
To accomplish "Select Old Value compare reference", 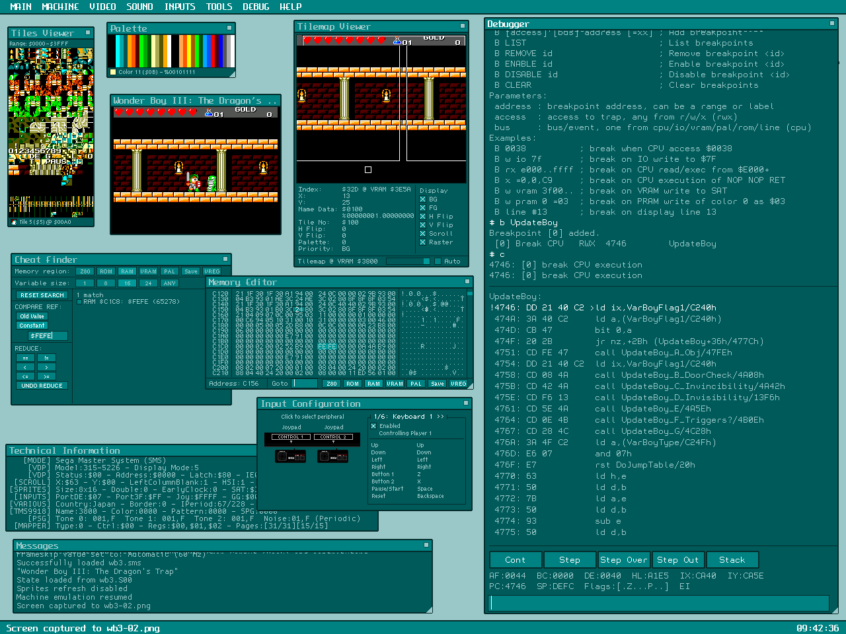I will tap(32, 316).
